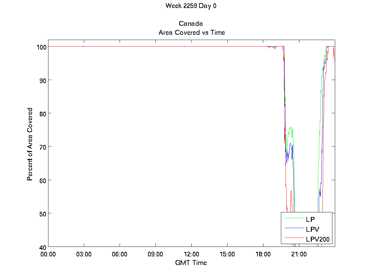This screenshot has width=370, height=277.
Task: Click the LP legend label
Action: click(x=310, y=219)
